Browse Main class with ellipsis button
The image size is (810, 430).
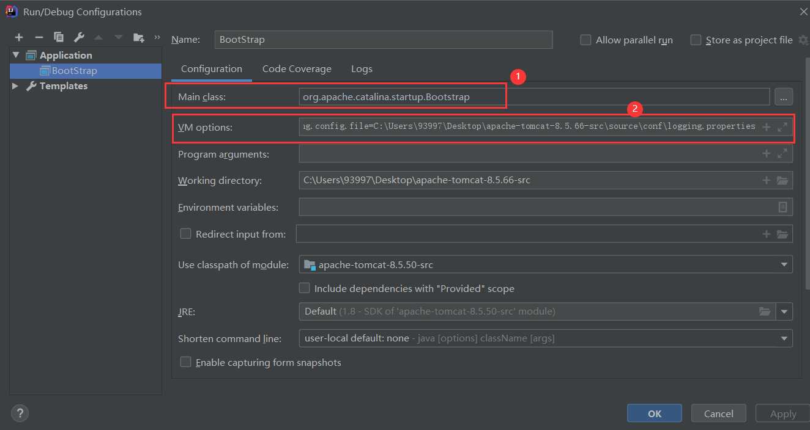pyautogui.click(x=784, y=97)
